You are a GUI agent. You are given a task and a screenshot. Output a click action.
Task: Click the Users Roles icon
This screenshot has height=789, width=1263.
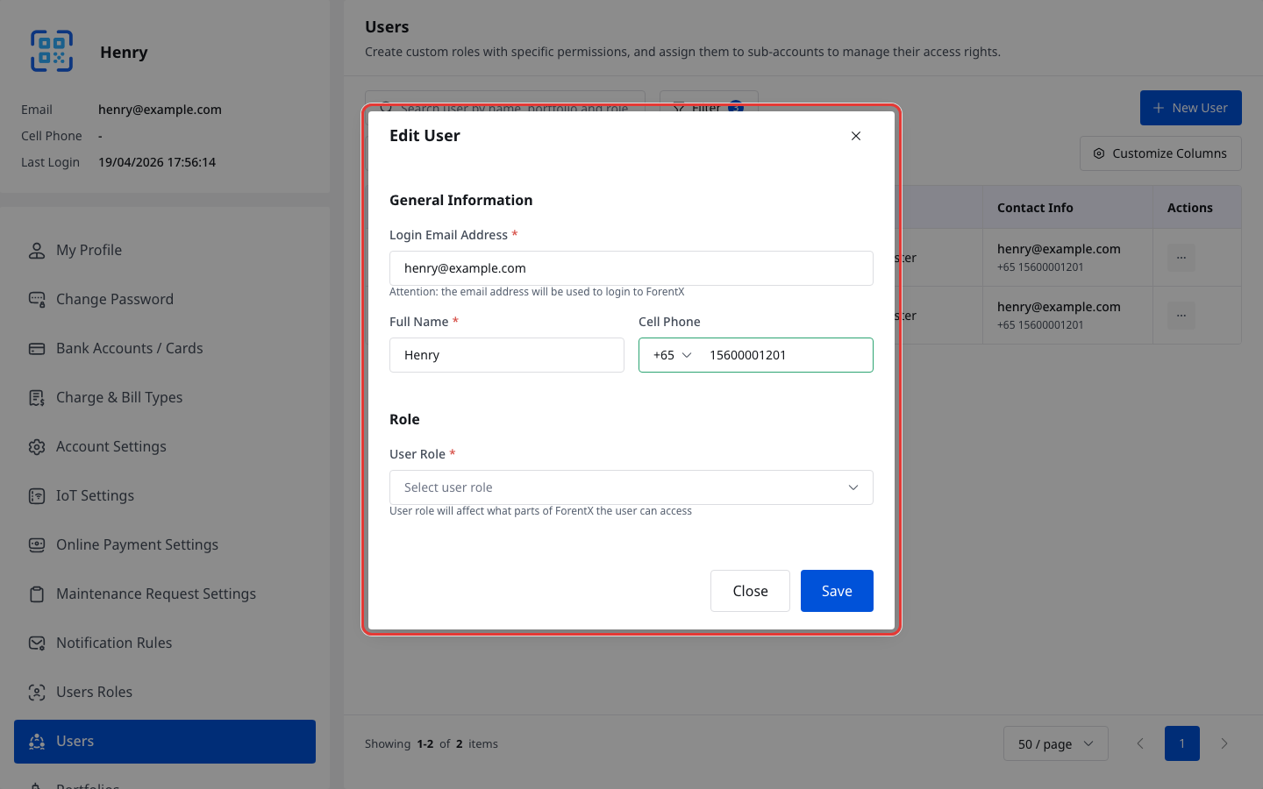37,693
